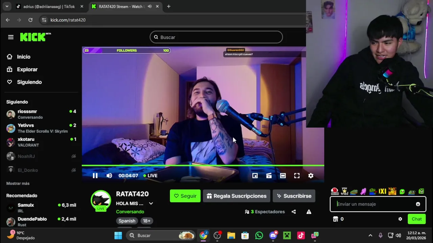The height and width of the screenshot is (243, 433).
Task: Go back in browser history
Action: click(x=8, y=20)
